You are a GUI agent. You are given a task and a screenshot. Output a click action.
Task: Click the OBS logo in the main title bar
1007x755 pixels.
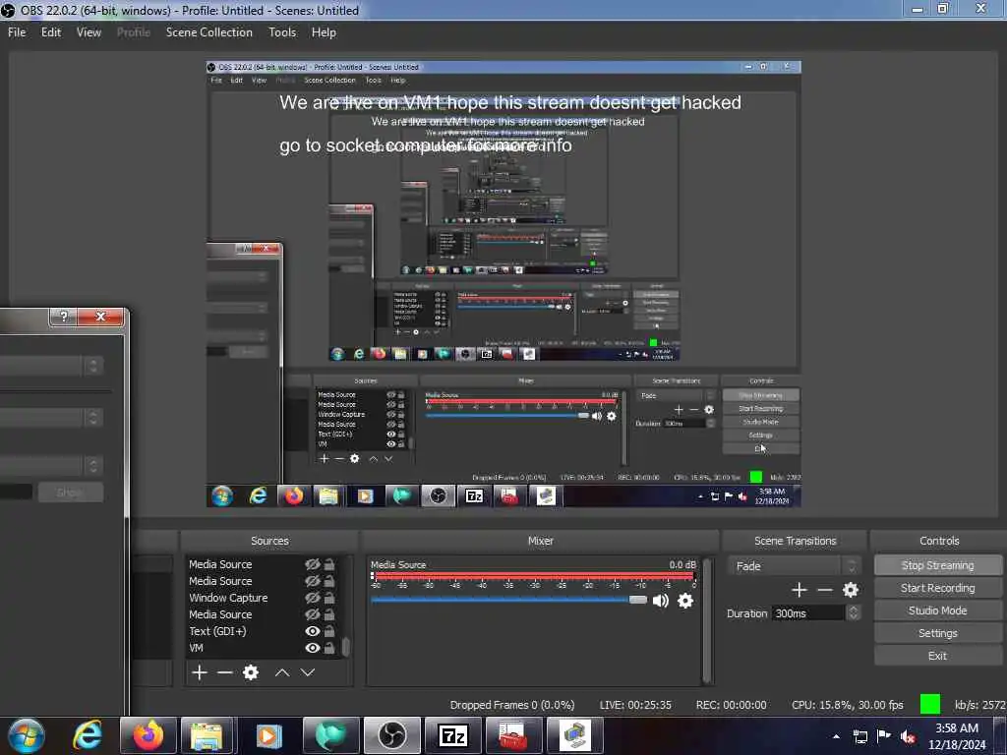click(8, 10)
